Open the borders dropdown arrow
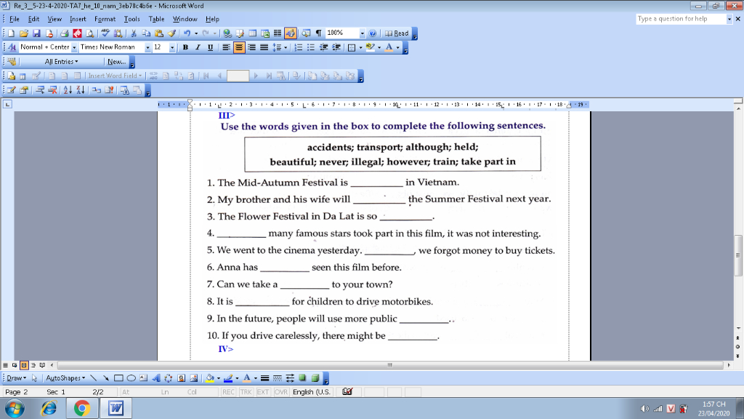Image resolution: width=744 pixels, height=419 pixels. [x=360, y=47]
